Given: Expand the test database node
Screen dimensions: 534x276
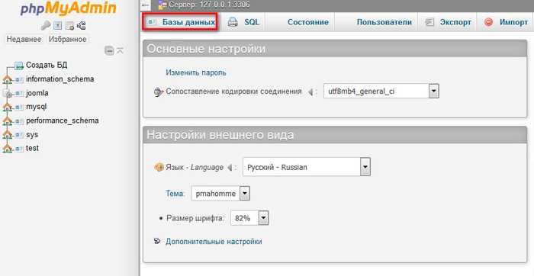Looking at the screenshot, I should pos(7,149).
